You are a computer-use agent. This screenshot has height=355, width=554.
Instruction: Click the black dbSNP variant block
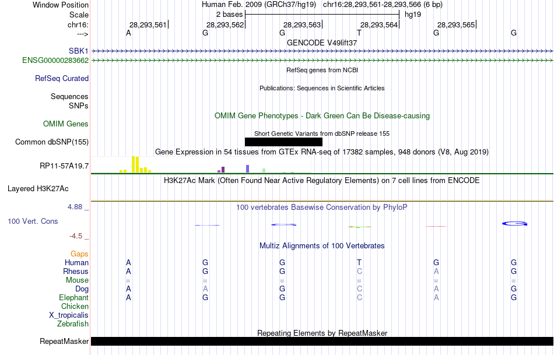click(x=283, y=142)
